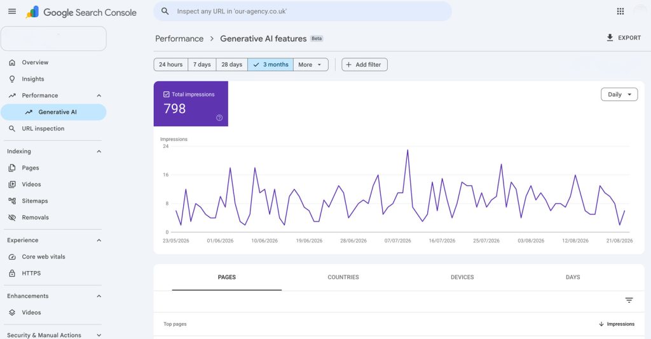Image resolution: width=651 pixels, height=339 pixels.
Task: Click the help icon on Total impressions card
Action: 219,117
